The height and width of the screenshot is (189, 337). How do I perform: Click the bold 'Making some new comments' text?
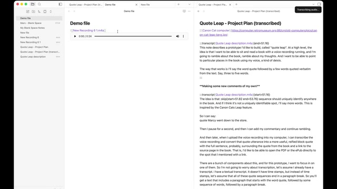230,86
